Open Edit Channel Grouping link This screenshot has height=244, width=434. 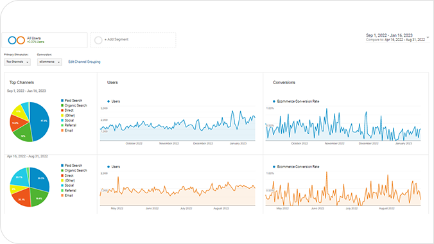tap(84, 62)
